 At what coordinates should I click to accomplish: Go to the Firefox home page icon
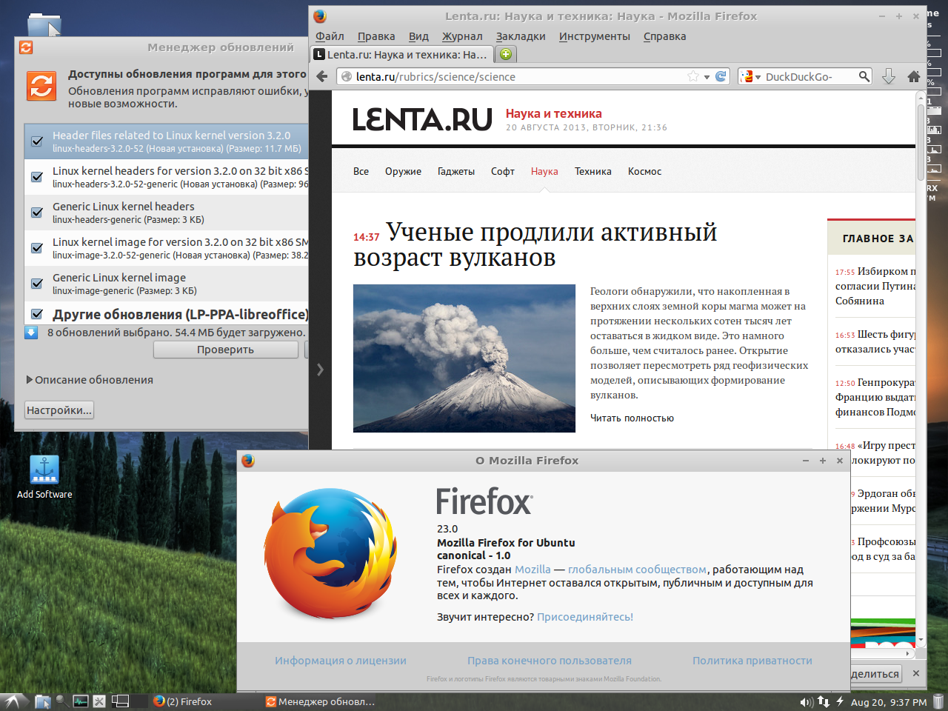(x=913, y=76)
